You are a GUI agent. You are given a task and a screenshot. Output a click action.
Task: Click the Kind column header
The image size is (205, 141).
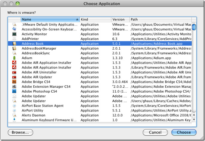click(95, 20)
